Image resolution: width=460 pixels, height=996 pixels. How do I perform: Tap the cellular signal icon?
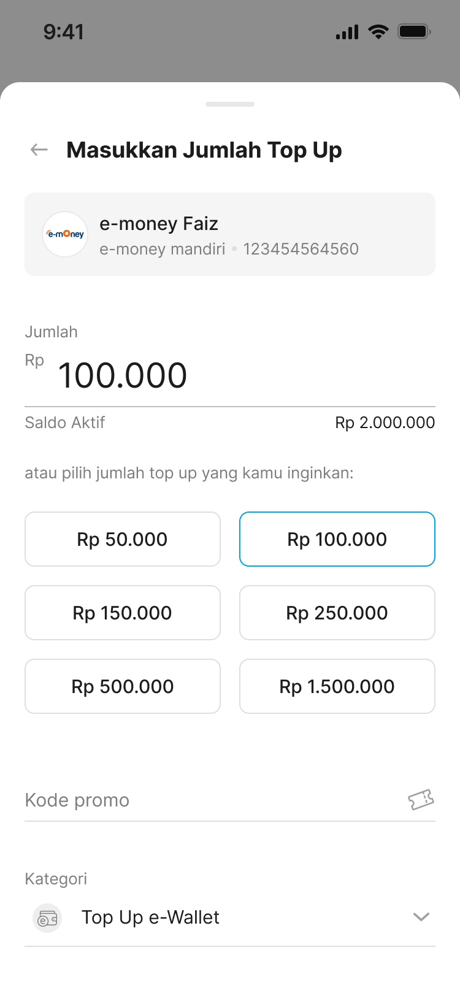(x=347, y=33)
